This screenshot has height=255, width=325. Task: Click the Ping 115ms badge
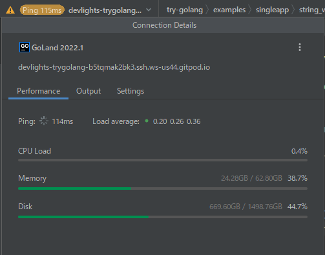coord(42,10)
